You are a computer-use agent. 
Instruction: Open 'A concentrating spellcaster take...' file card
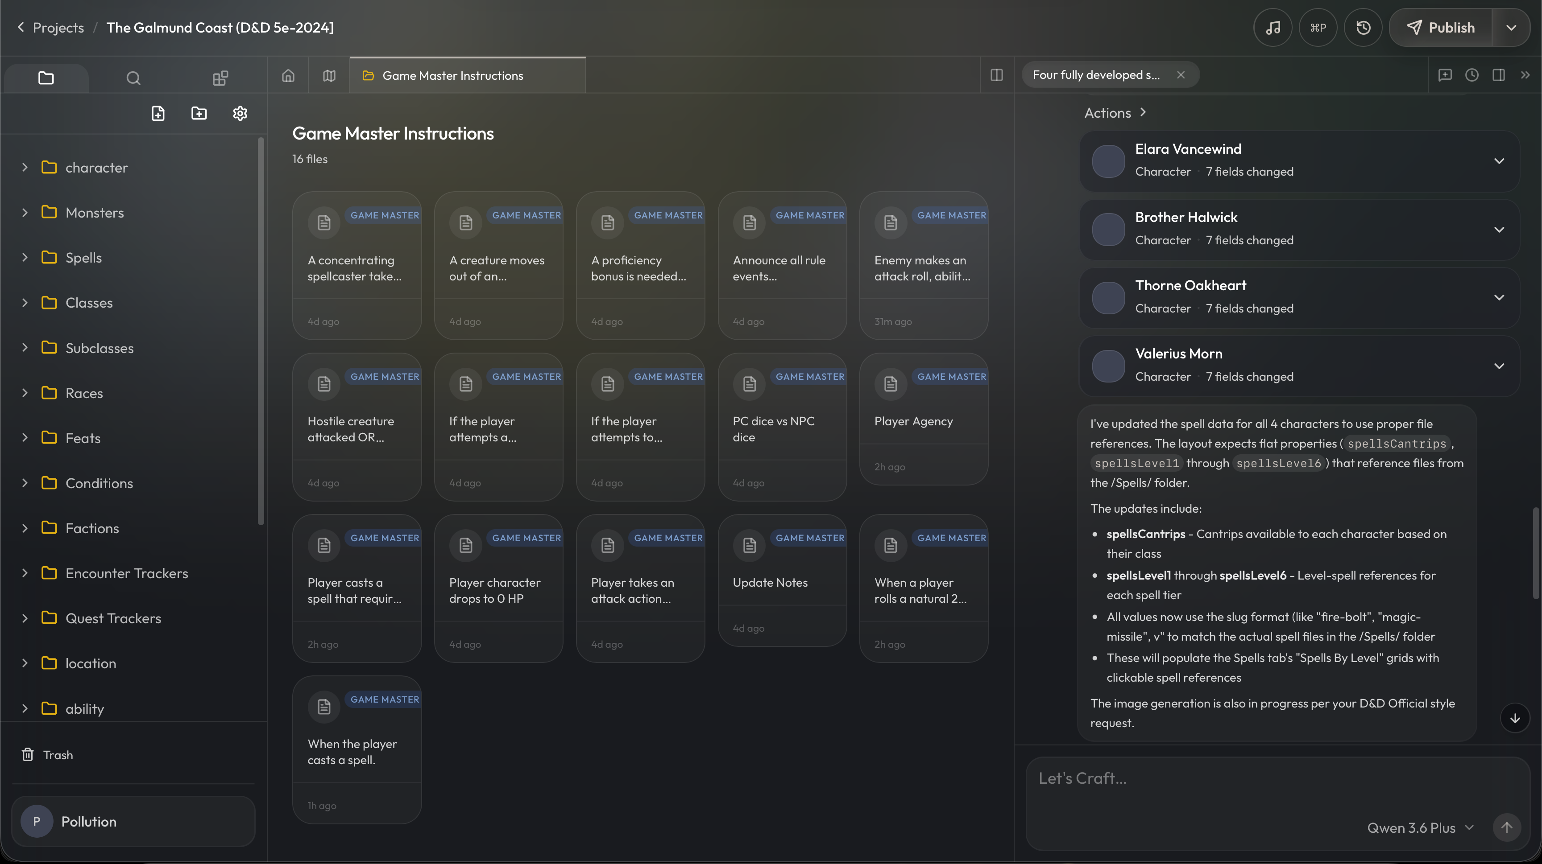(357, 265)
